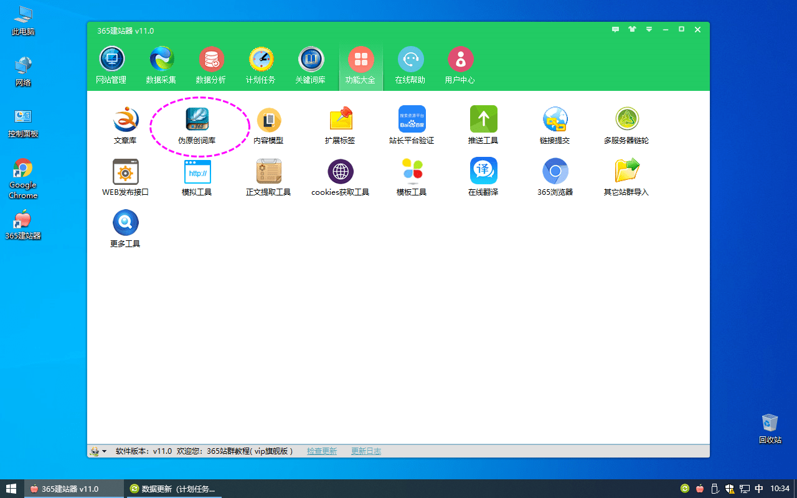797x498 pixels.
Task: Open the 回收站 recycle bin
Action: click(x=770, y=428)
